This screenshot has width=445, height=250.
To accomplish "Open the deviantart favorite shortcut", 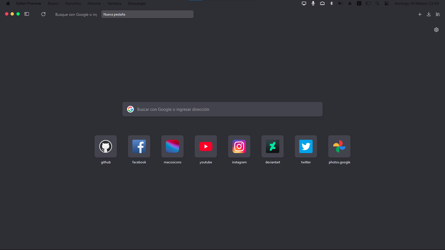I will [272, 146].
